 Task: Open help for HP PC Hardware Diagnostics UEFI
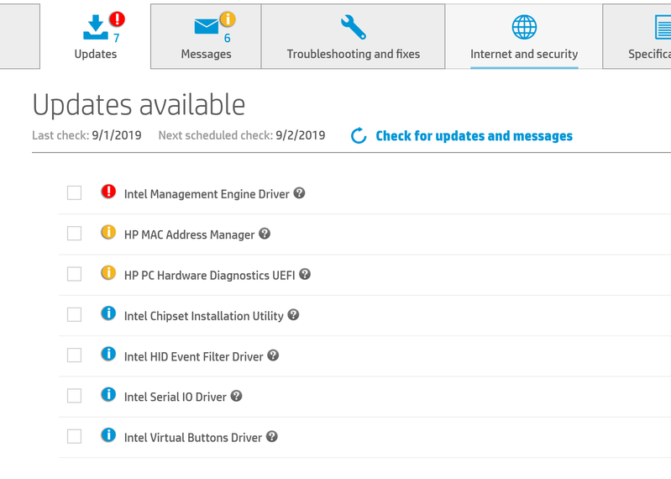point(305,274)
